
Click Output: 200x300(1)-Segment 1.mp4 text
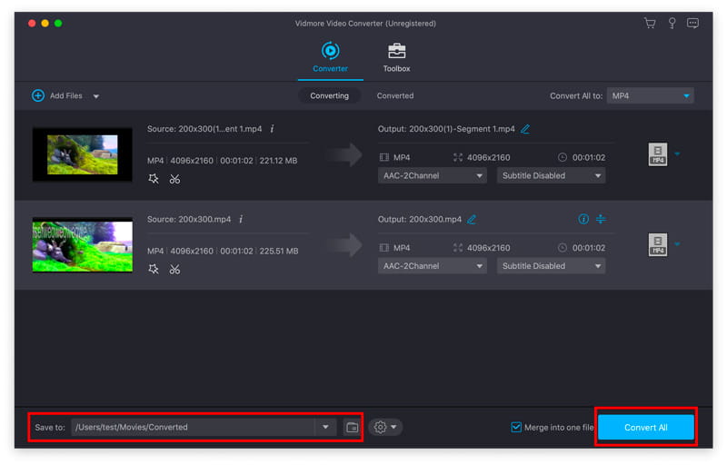446,129
